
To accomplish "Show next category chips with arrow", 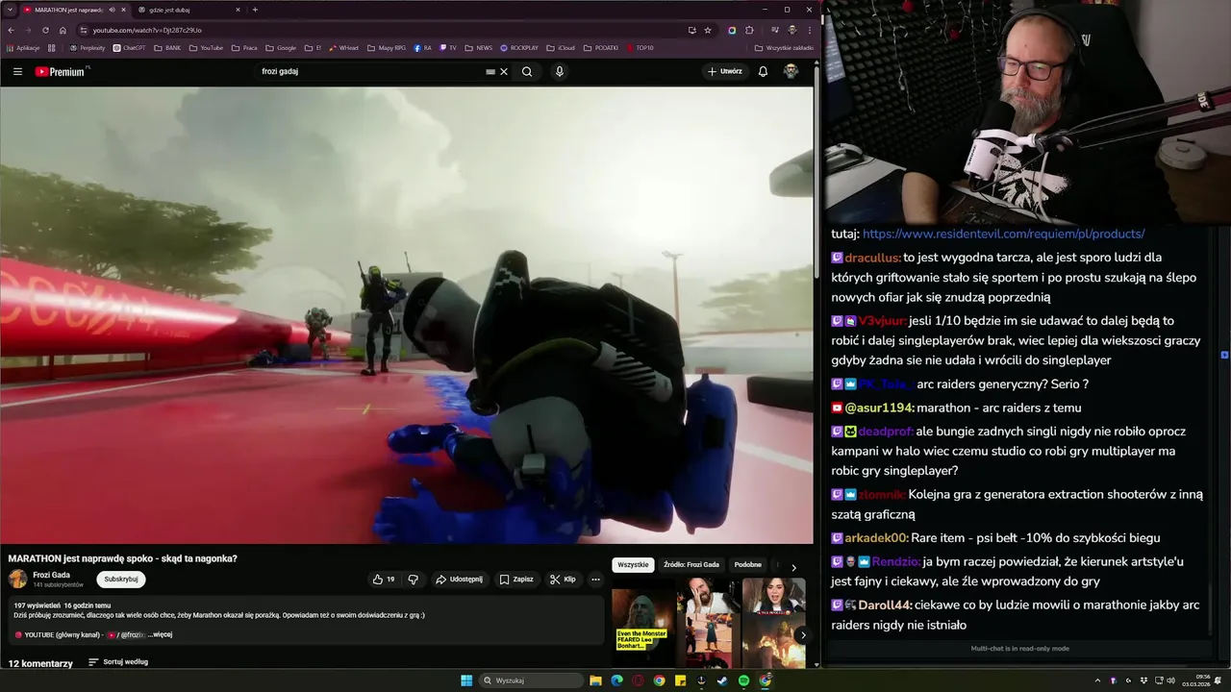I will point(793,567).
